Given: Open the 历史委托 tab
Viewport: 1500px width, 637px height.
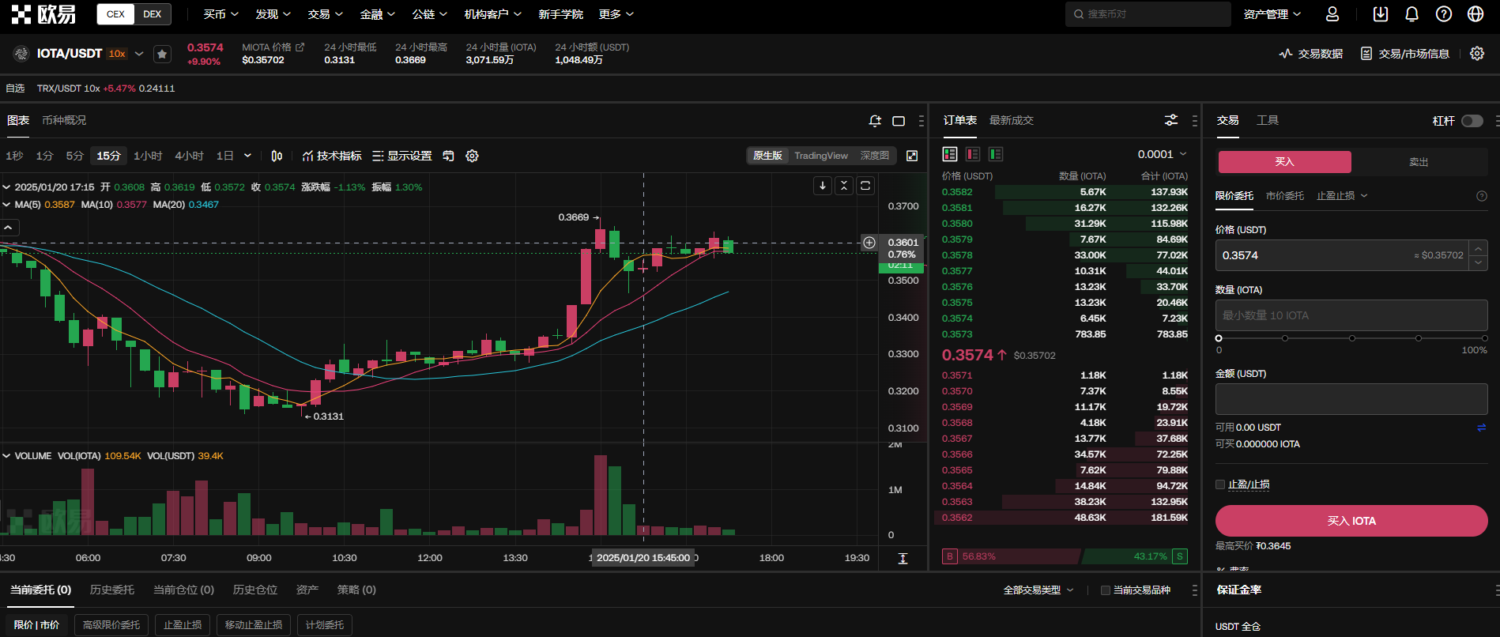Looking at the screenshot, I should (111, 590).
